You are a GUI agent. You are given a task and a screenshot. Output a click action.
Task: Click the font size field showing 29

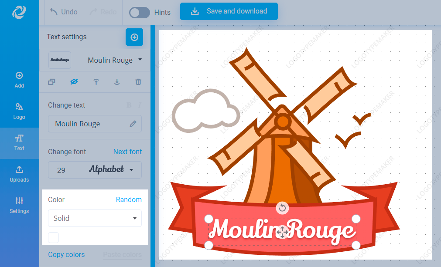click(62, 170)
